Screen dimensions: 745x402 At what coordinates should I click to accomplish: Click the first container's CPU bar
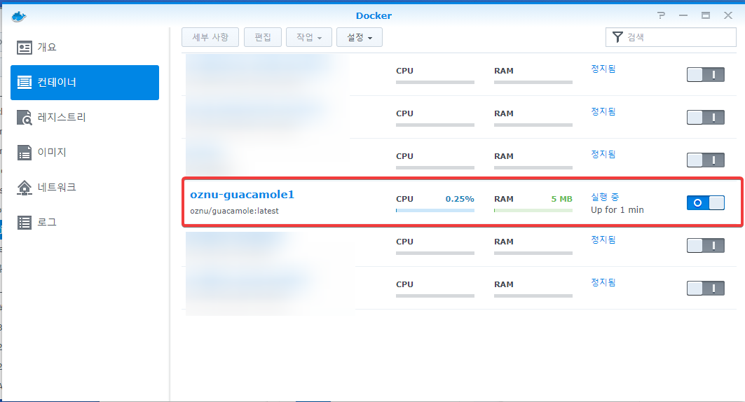(x=435, y=82)
